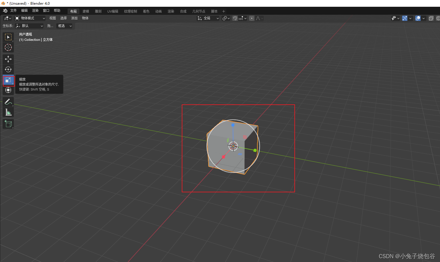Open the 全局 transform orientation dropdown
The height and width of the screenshot is (262, 440).
208,18
